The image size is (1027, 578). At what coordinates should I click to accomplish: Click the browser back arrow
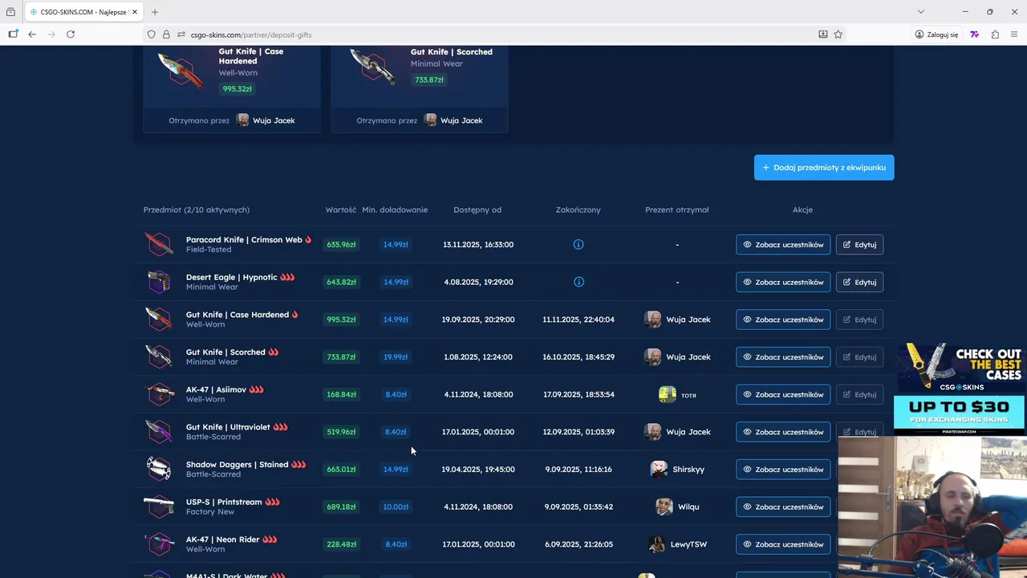click(32, 35)
